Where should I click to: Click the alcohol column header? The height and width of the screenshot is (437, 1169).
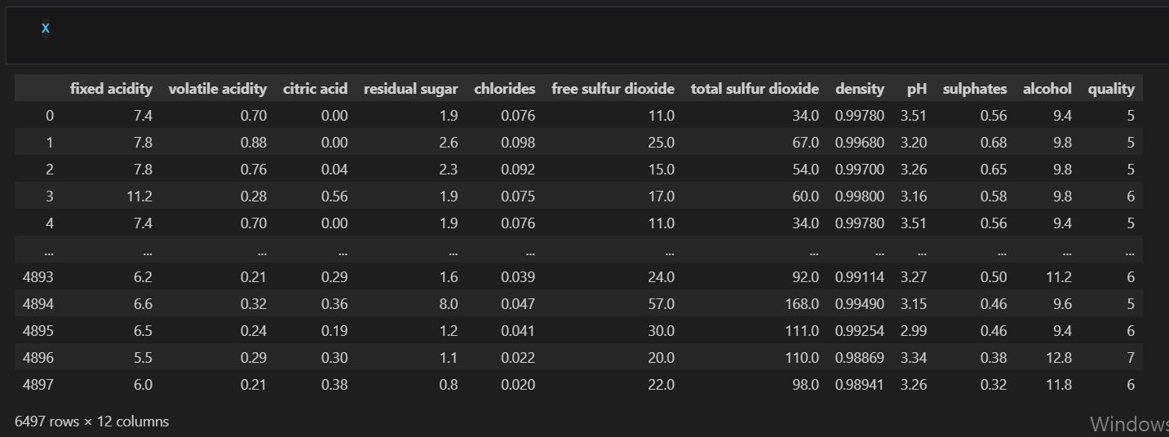tap(1047, 89)
